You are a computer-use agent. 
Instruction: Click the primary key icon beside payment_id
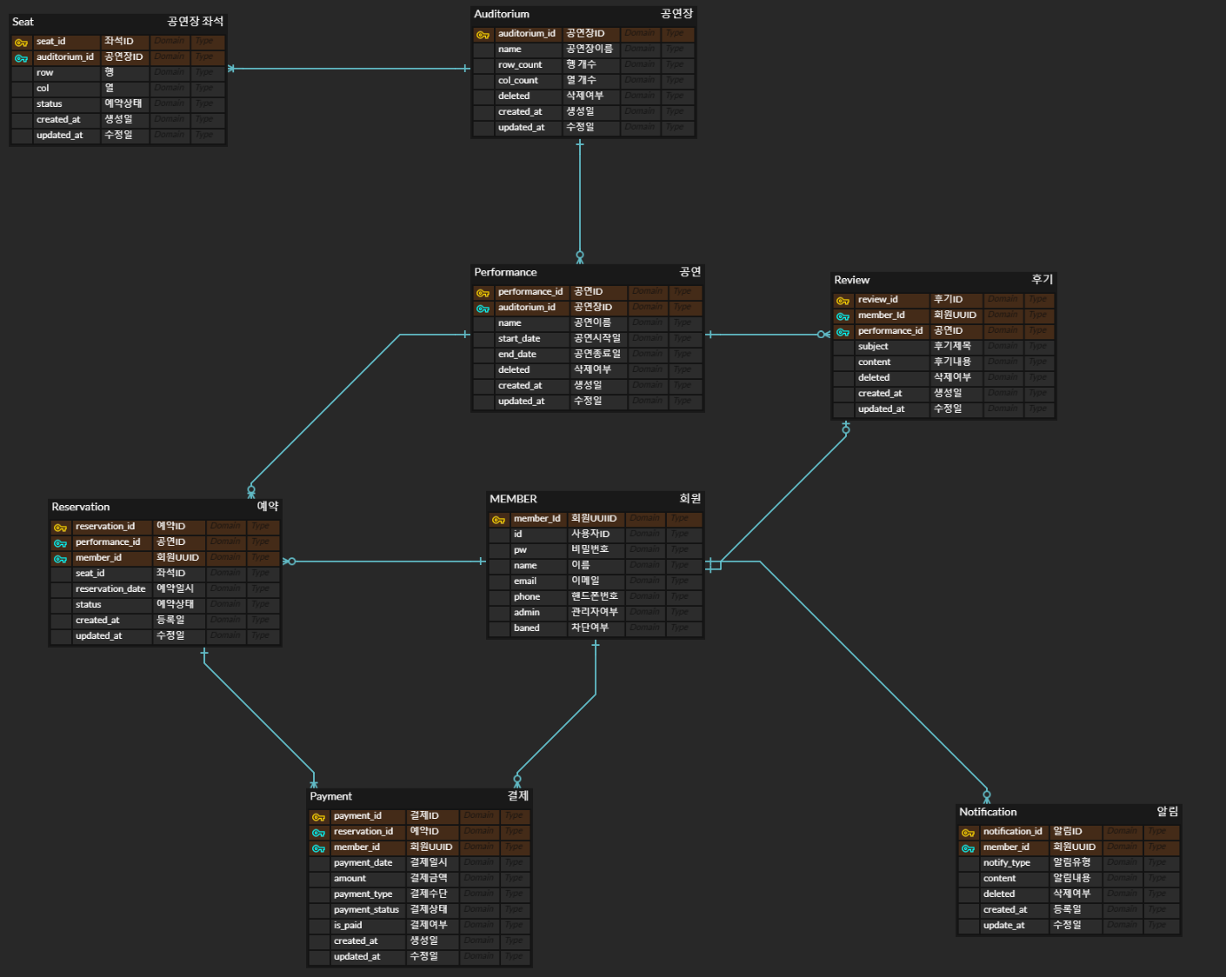click(318, 817)
